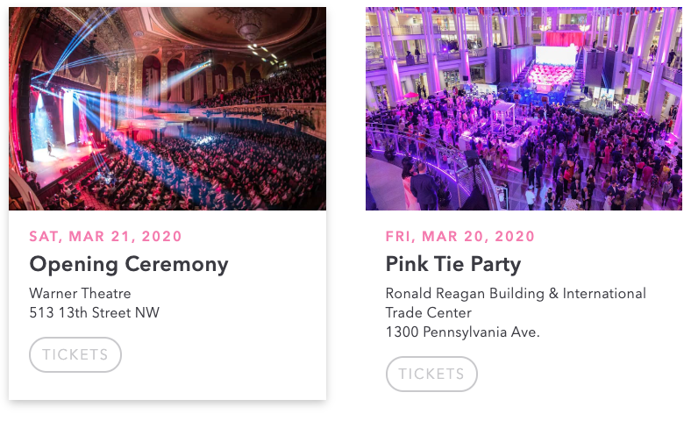Click the Pink Tie Party event title
Screen dimensions: 691x421
coord(453,264)
